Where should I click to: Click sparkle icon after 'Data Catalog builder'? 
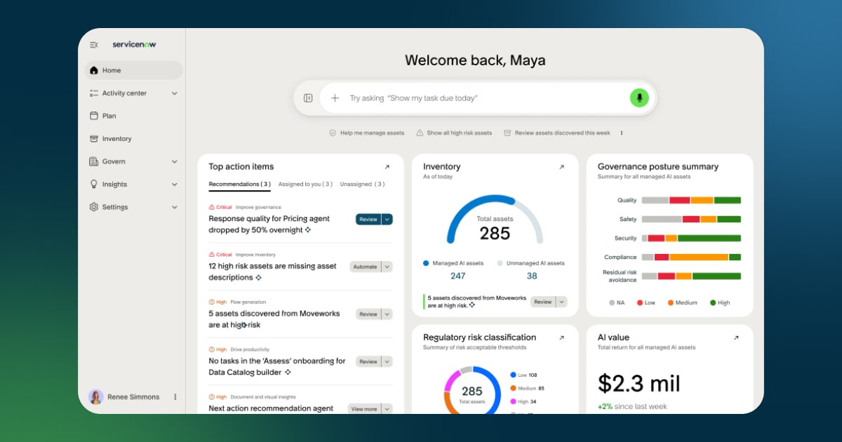[288, 373]
